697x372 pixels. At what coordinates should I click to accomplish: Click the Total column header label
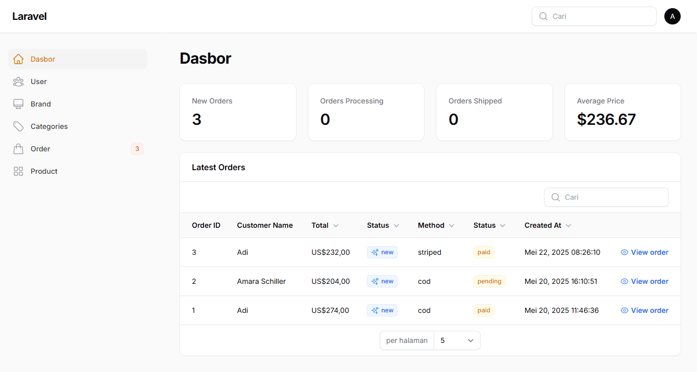pyautogui.click(x=320, y=225)
